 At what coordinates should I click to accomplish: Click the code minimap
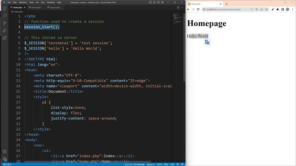point(178,19)
